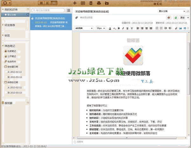This screenshot has width=191, height=148.
Task: Select the 欢迎使用微部落 note in list
Action: 51,22
